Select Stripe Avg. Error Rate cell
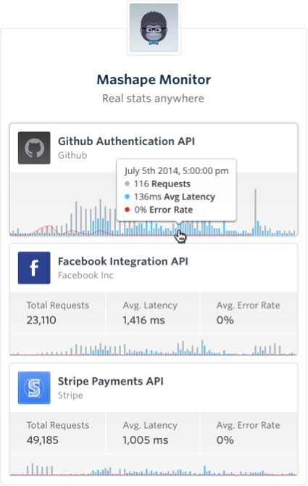 click(249, 433)
